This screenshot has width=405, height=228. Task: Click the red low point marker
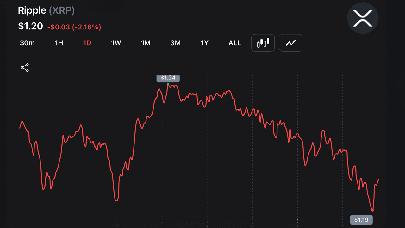(x=373, y=210)
